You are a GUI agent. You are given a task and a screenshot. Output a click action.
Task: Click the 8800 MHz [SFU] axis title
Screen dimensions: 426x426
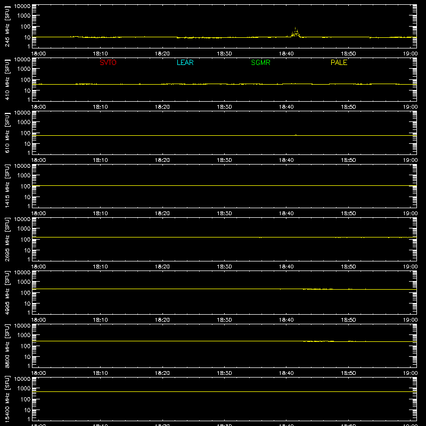pos(7,346)
